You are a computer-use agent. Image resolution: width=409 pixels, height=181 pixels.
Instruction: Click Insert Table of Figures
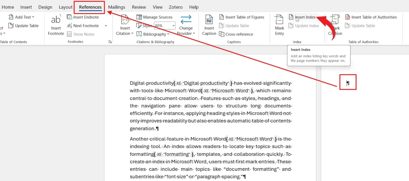(x=242, y=17)
